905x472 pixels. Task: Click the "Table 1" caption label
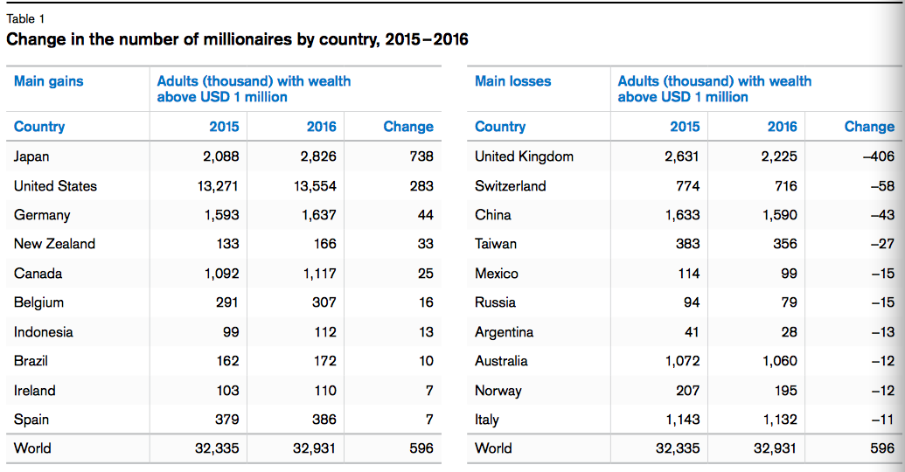coord(24,18)
